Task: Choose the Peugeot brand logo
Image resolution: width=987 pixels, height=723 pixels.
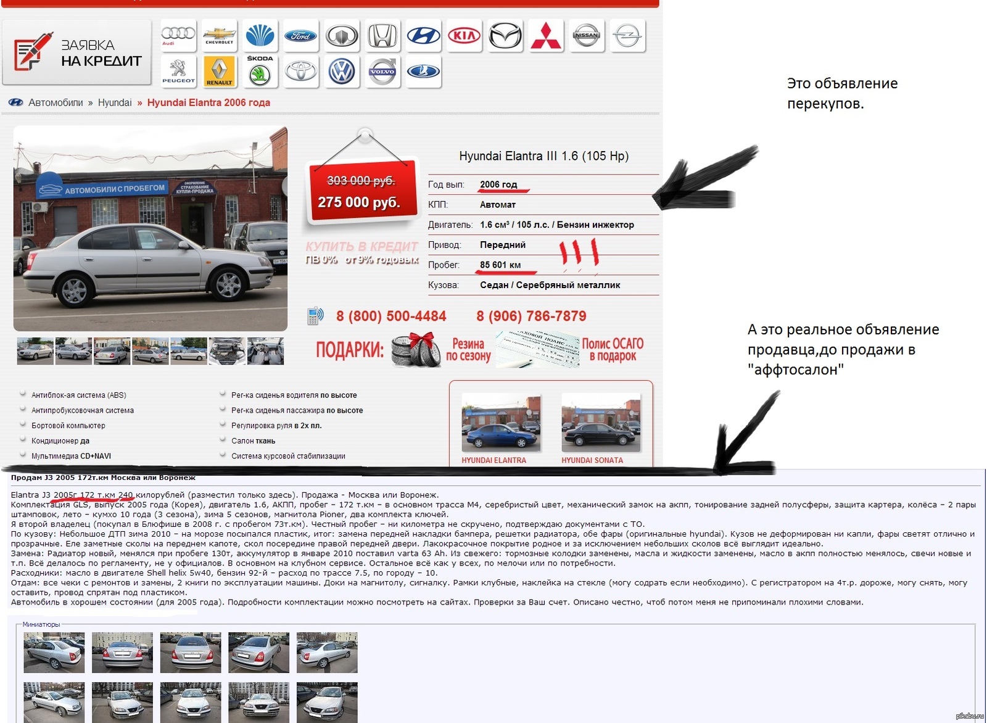Action: pos(178,71)
